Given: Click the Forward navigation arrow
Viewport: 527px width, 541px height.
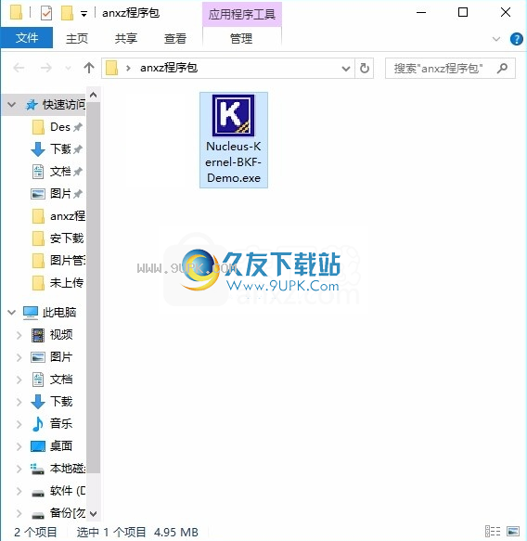Looking at the screenshot, I should click(45, 68).
